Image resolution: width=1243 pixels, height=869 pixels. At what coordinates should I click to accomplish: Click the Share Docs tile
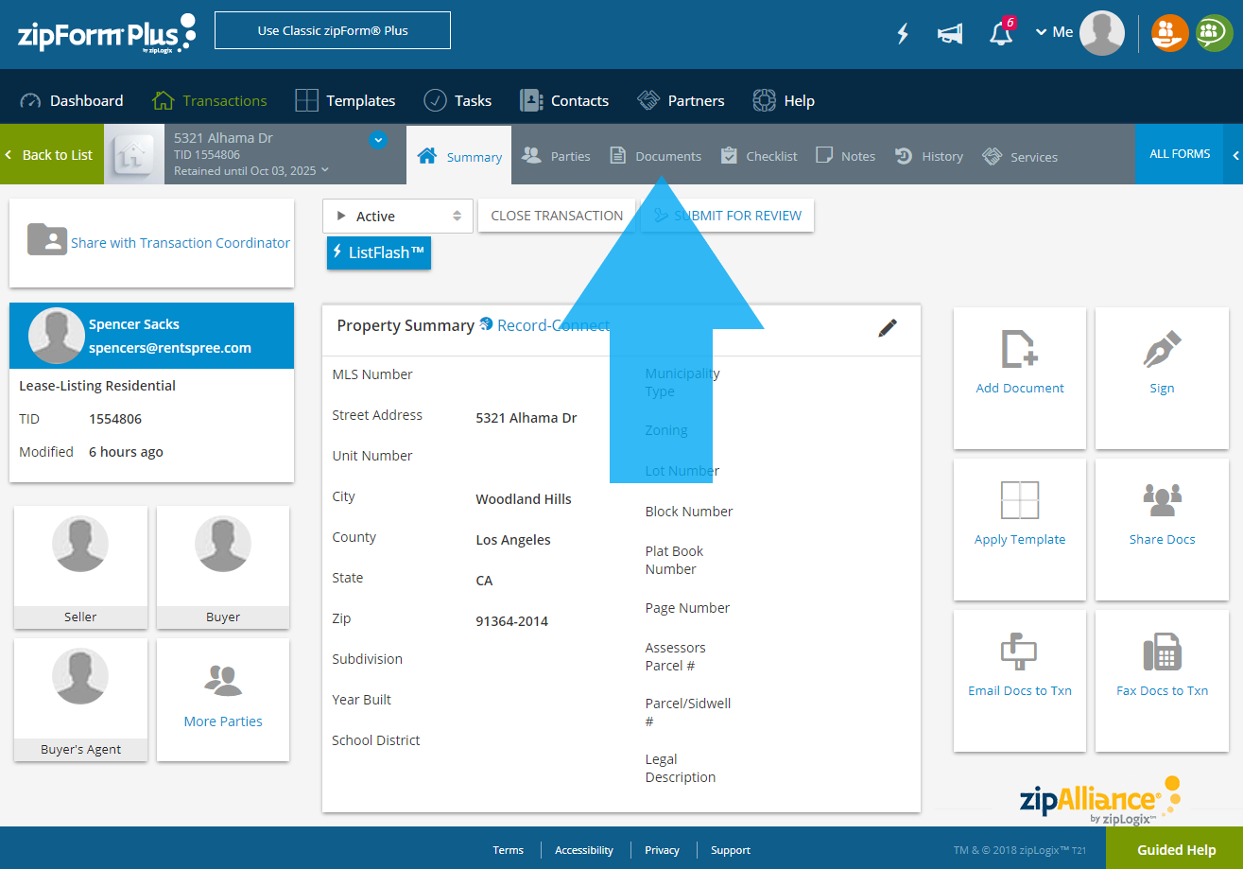pyautogui.click(x=1162, y=530)
